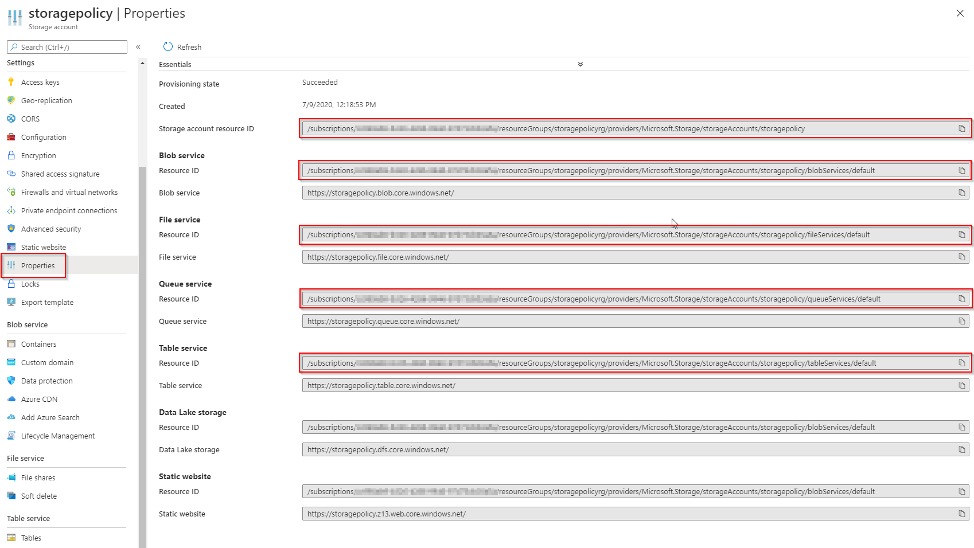
Task: Copy the Table service endpoint URL
Action: click(962, 385)
